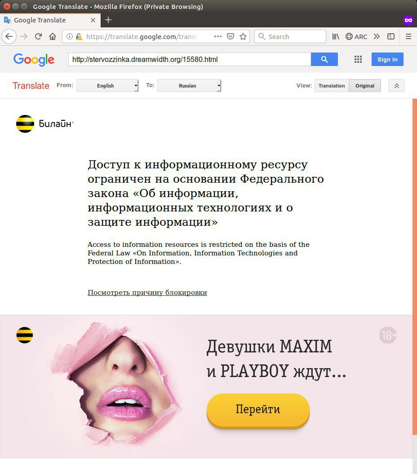This screenshot has height=474, width=417.
Task: Collapse the Translate header bar
Action: point(396,86)
